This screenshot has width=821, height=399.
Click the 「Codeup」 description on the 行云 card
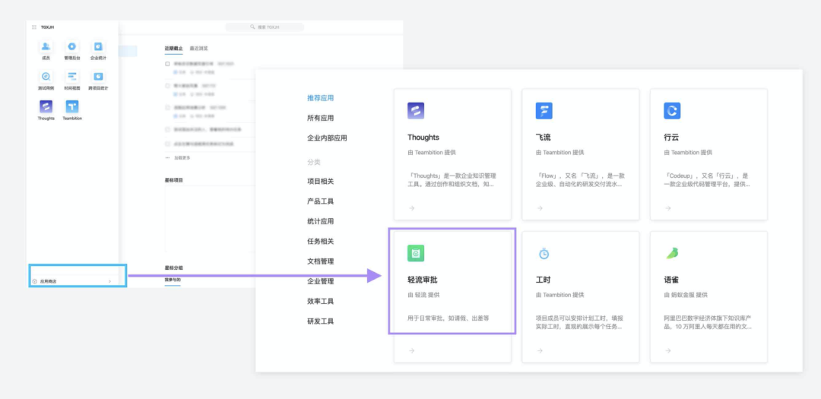[x=707, y=179]
